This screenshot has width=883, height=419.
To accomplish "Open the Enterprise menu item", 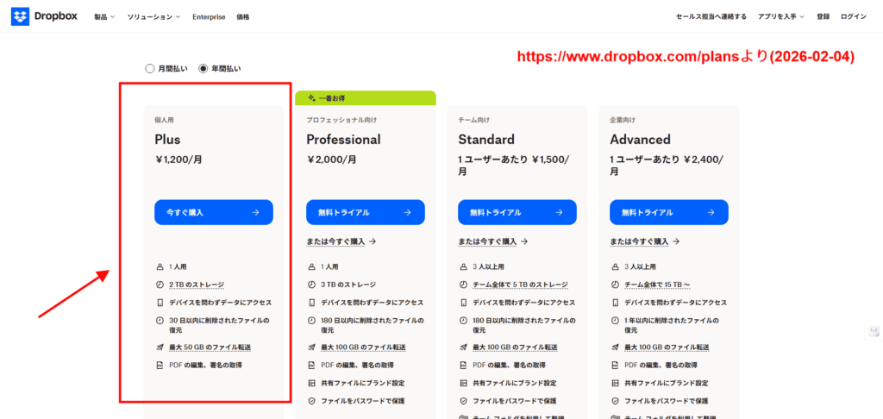I will tap(209, 17).
